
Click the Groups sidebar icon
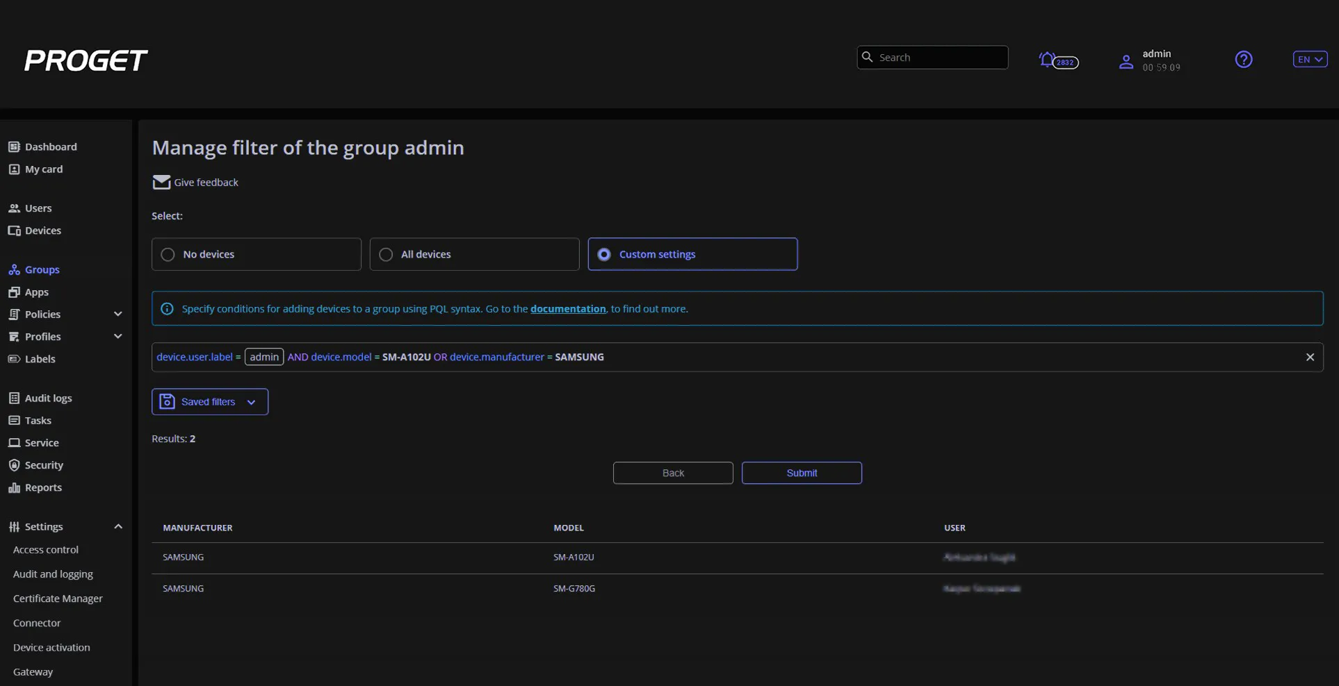click(14, 269)
